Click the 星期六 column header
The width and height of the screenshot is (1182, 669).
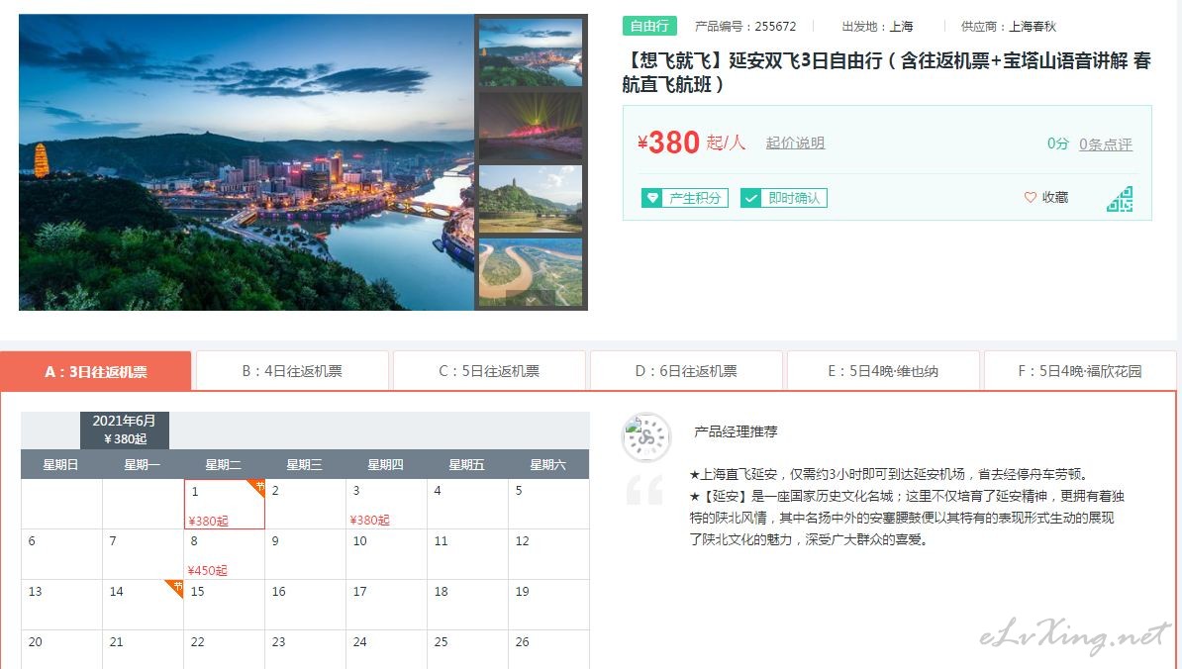pos(548,465)
